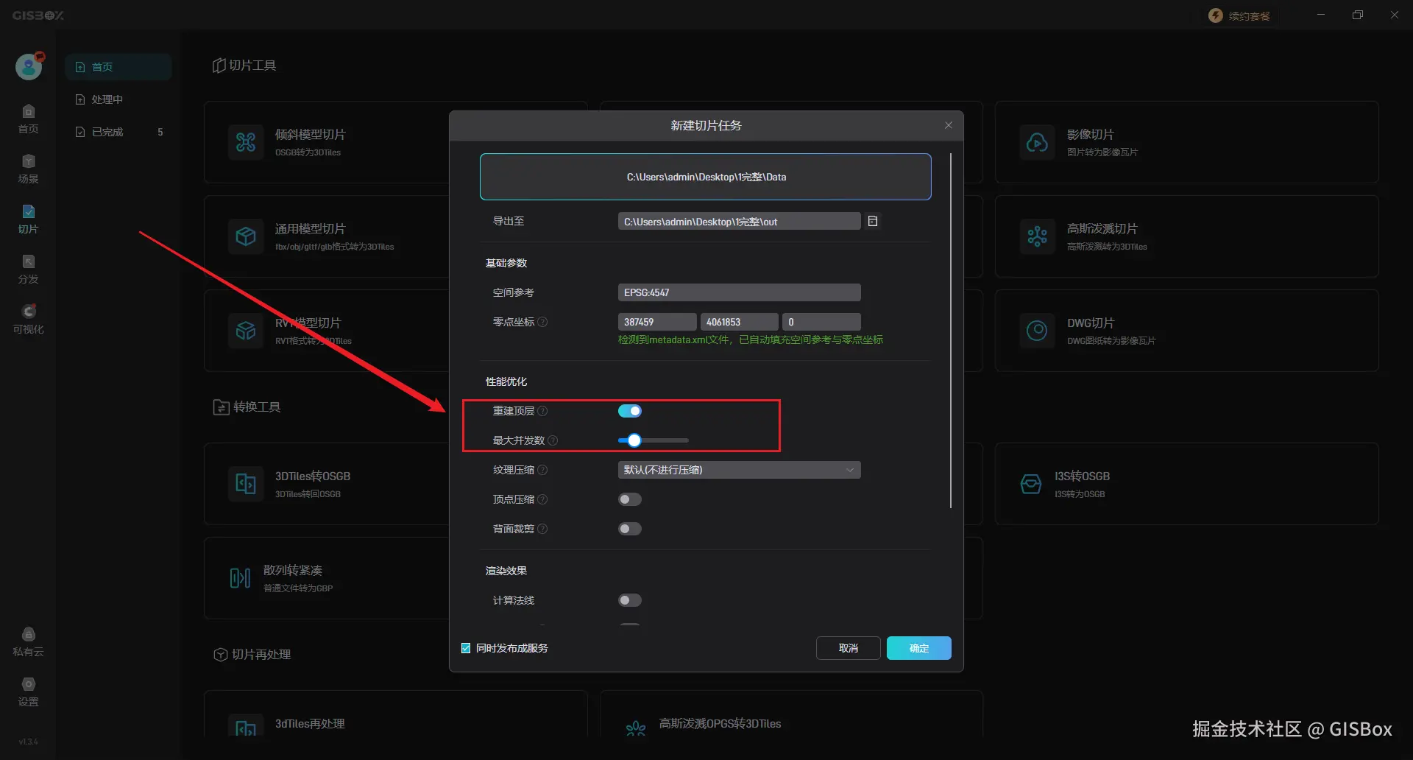Screen dimensions: 1413x760
Task: Click the 空间参考 EPSG:4547 field
Action: (x=739, y=292)
